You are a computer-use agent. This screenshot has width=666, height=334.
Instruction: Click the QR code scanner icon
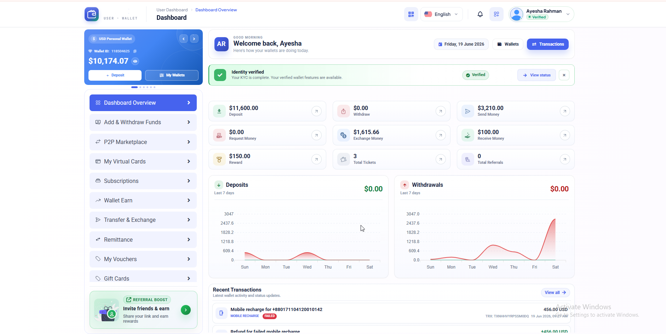(x=411, y=14)
